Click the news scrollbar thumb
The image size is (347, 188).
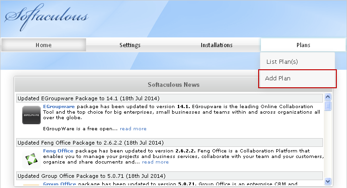[328, 106]
